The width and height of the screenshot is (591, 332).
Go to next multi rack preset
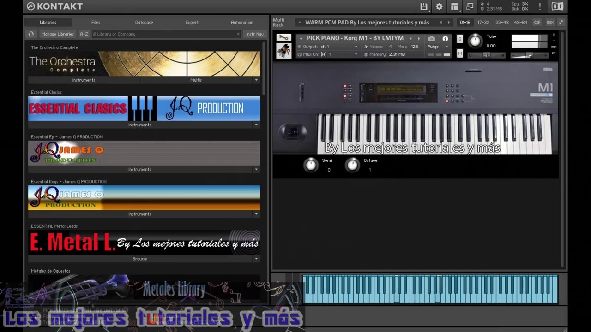(x=448, y=22)
